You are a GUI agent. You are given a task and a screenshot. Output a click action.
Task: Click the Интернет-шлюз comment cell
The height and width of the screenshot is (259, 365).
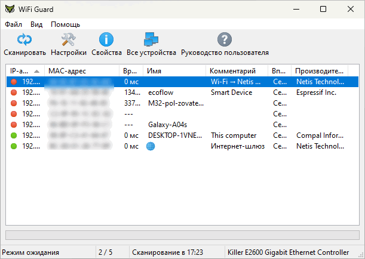pos(238,146)
